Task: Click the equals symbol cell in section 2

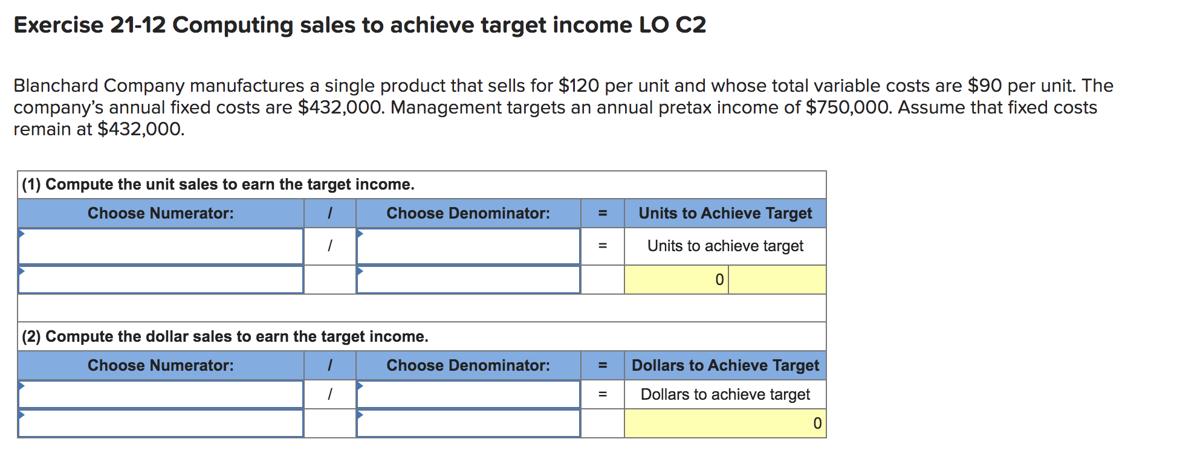Action: coord(602,394)
